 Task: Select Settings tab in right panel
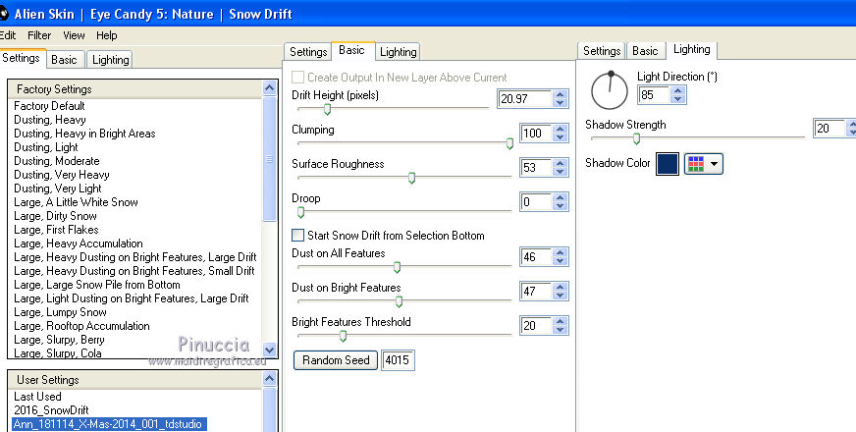point(602,51)
